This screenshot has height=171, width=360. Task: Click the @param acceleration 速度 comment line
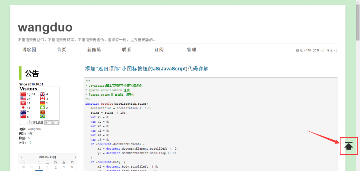click(x=107, y=90)
